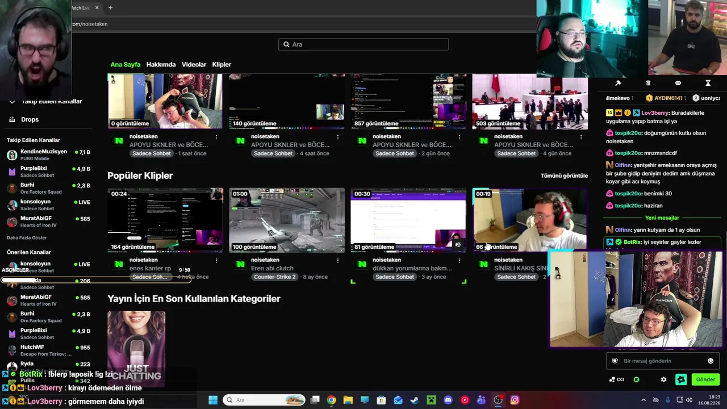Click the Kick search field Ara
The width and height of the screenshot is (727, 409).
click(363, 44)
